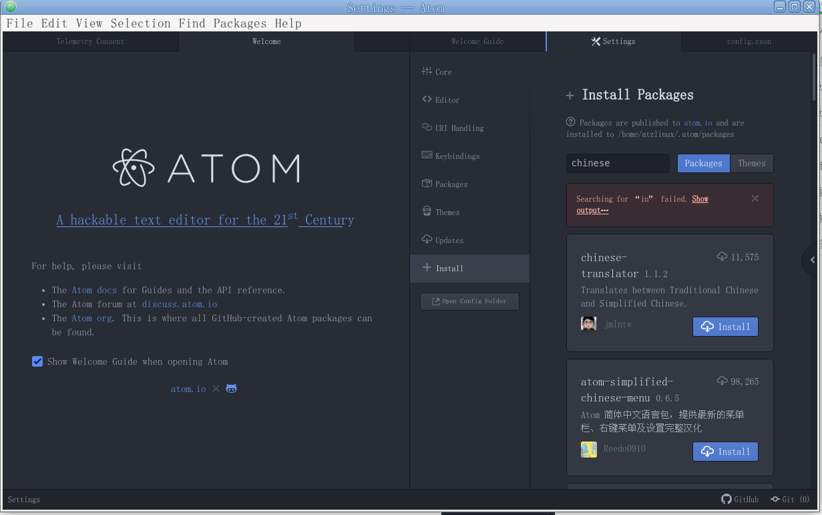822x515 pixels.
Task: Click the settings pane vertical scrollbar
Action: pos(814,77)
